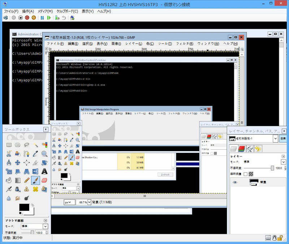
Task: Choose the Fuzzy Select wand in large Toolbox
Action: [35, 145]
